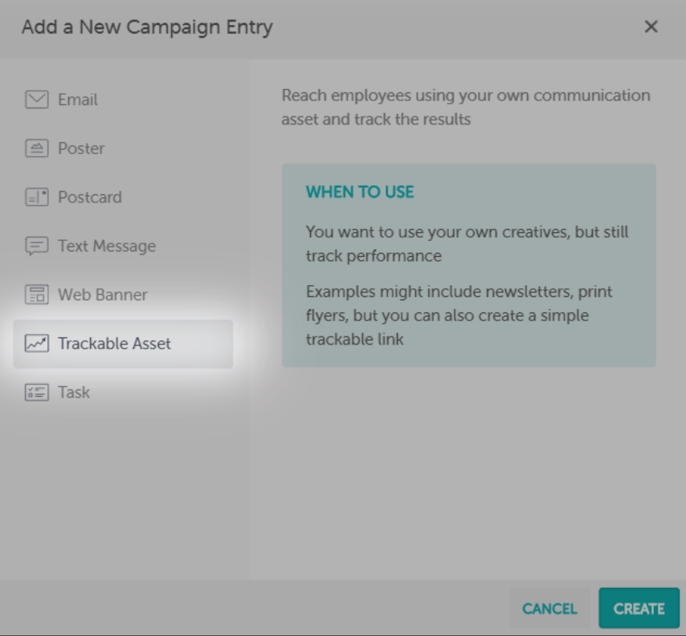This screenshot has height=636, width=686.
Task: Click the Task checklist icon
Action: 36,393
